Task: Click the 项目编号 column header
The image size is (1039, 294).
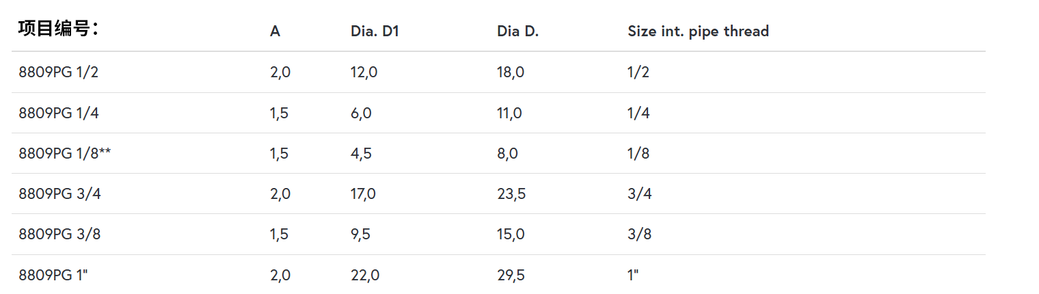Action: [x=59, y=29]
